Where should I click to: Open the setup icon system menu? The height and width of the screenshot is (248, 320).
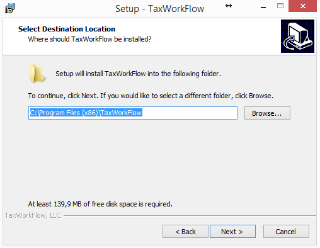9,9
